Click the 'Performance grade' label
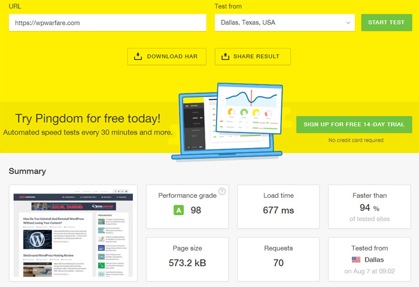Screen dimensions: 419x287 pos(187,195)
